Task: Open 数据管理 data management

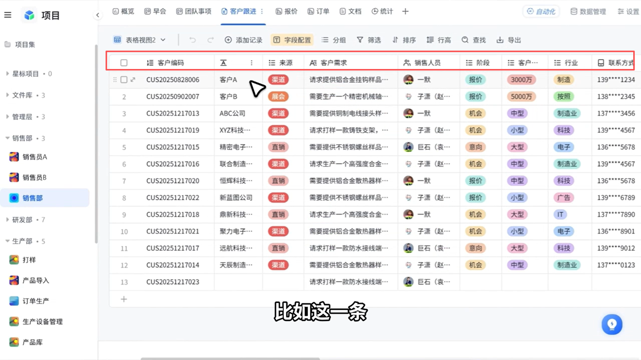Action: (x=588, y=11)
